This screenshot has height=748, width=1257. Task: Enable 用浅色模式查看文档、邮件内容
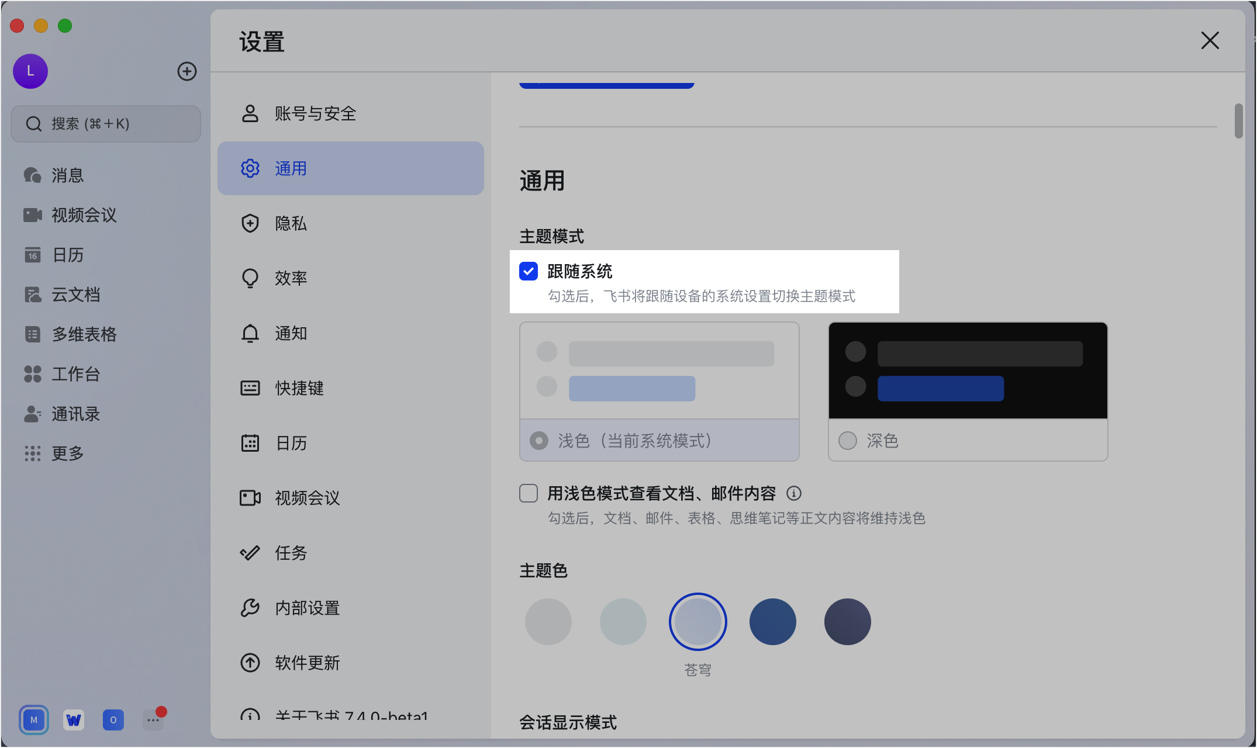point(528,493)
